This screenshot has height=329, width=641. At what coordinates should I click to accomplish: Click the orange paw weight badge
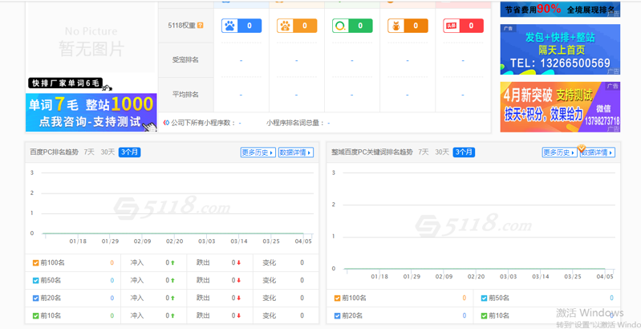(296, 26)
